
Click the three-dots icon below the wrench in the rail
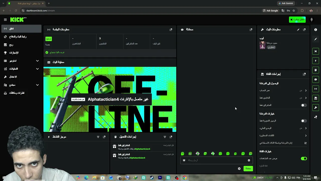click(x=315, y=117)
